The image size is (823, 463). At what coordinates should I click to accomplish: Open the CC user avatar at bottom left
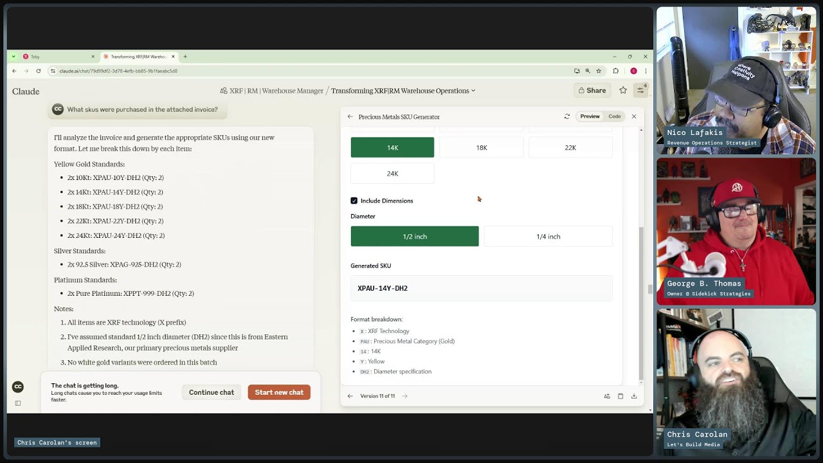pos(18,386)
